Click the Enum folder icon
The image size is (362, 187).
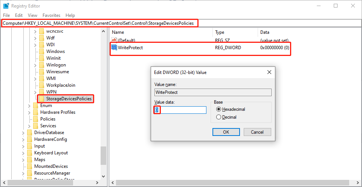(35, 106)
